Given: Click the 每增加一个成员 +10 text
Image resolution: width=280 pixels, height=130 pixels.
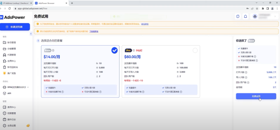Looking at the screenshot, I should click(133, 81).
